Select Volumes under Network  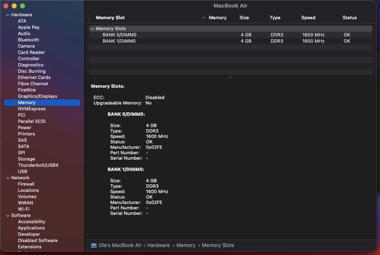click(27, 197)
